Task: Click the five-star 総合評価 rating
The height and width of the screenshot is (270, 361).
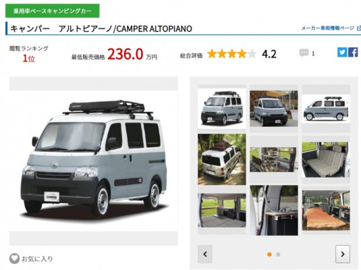Action: point(232,54)
